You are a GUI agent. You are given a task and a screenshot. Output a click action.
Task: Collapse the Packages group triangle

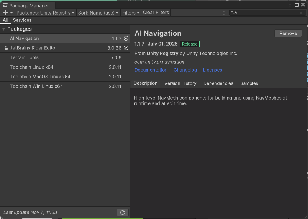click(x=3, y=29)
